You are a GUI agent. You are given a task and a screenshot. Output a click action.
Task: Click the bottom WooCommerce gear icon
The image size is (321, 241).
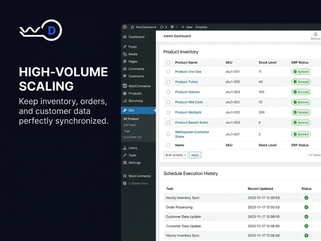(x=125, y=176)
